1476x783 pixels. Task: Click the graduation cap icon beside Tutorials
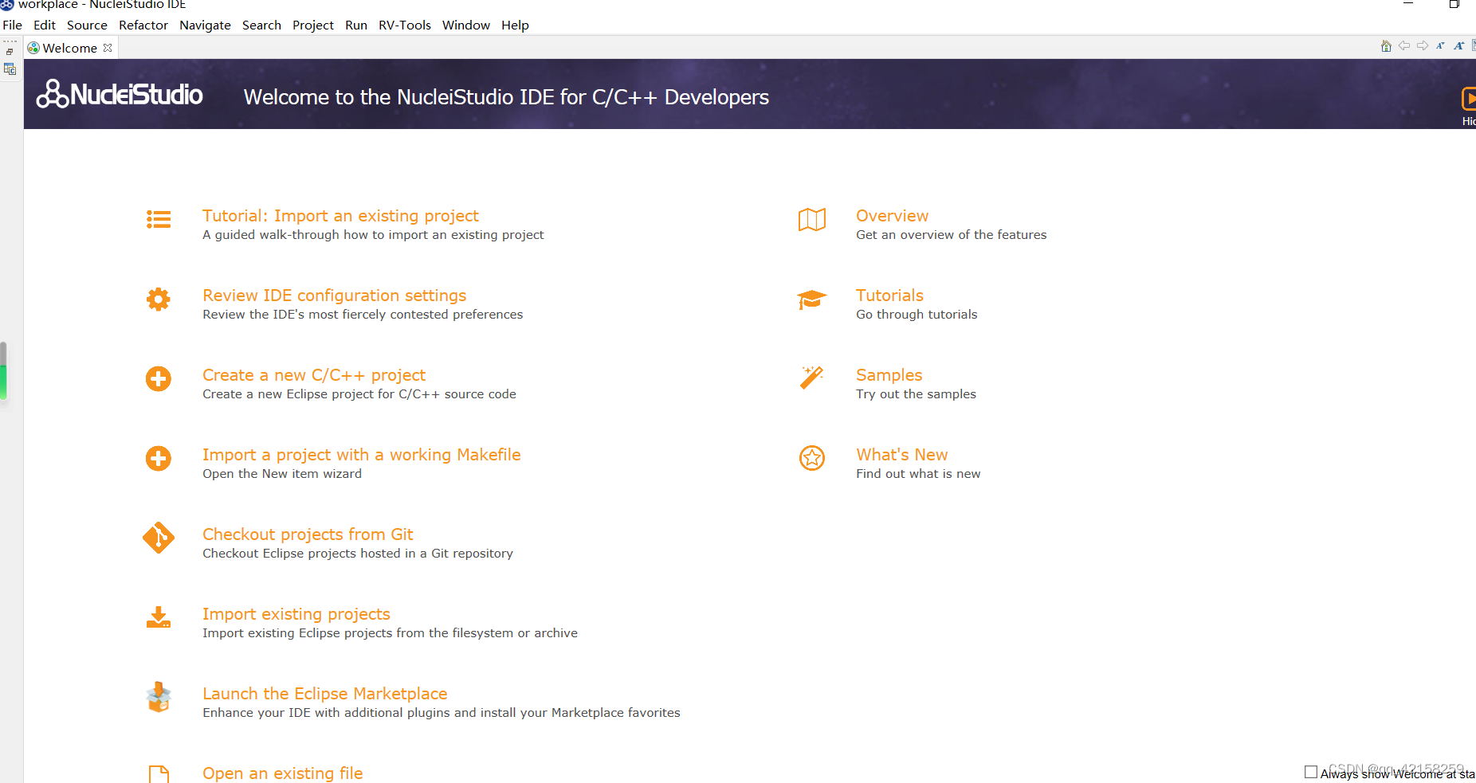(811, 299)
